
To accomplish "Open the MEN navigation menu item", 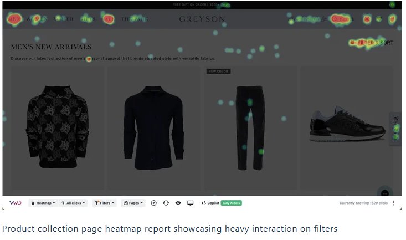I will pyautogui.click(x=14, y=19).
